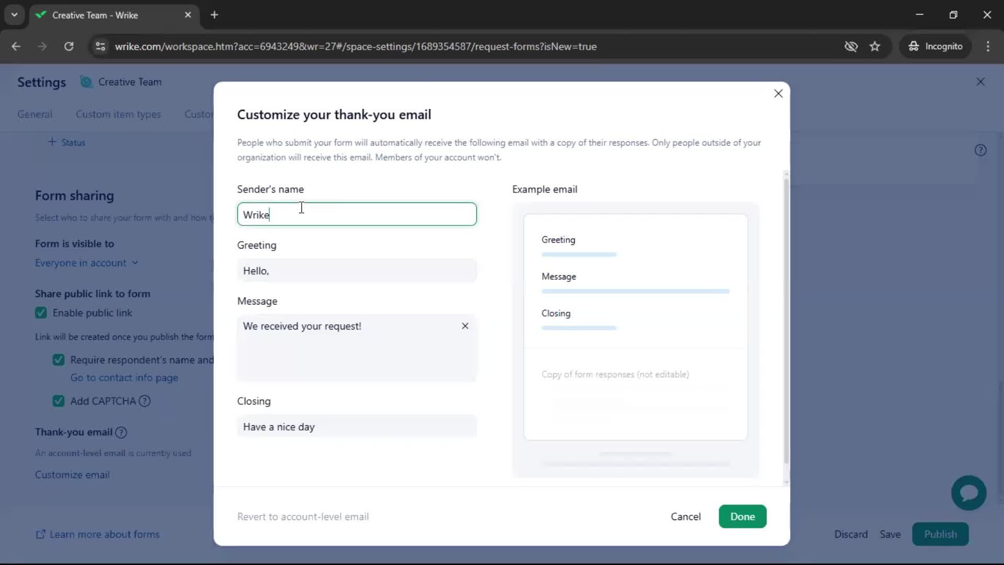The image size is (1004, 565).
Task: Open a new browser tab
Action: coord(214,15)
